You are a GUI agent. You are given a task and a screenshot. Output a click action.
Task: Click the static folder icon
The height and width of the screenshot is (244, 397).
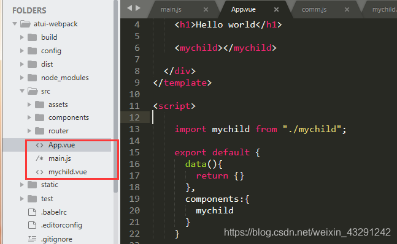point(32,185)
